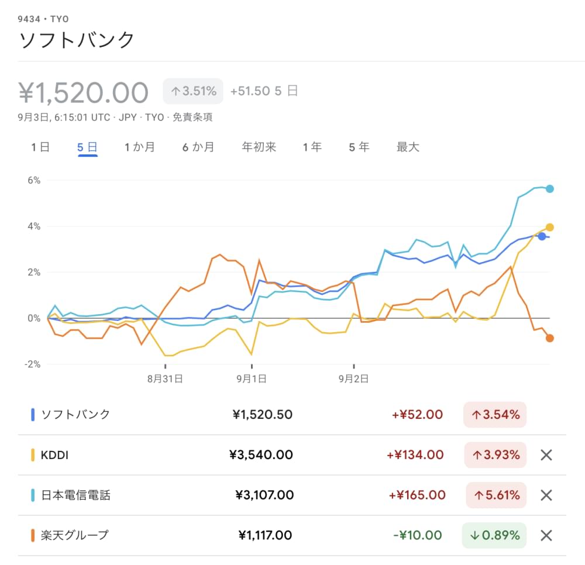This screenshot has height=565, width=585.
Task: Open the 日本電信電話 stock row
Action: point(75,495)
